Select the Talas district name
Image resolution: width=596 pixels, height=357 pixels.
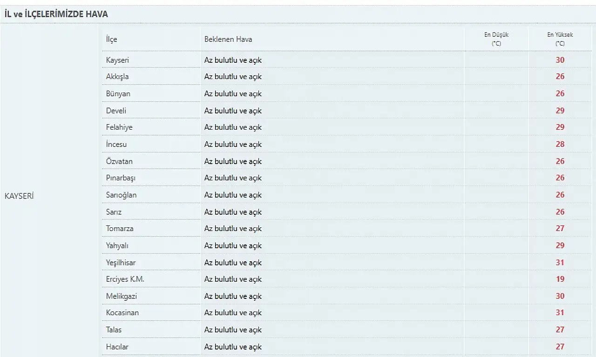pyautogui.click(x=114, y=330)
